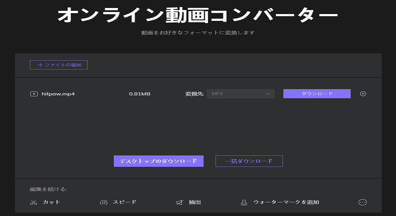Open more editing options via ellipsis icon
Image resolution: width=396 pixels, height=216 pixels.
(x=363, y=202)
